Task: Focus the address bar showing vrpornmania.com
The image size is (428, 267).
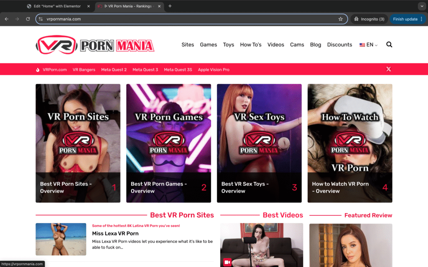Action: [191, 19]
